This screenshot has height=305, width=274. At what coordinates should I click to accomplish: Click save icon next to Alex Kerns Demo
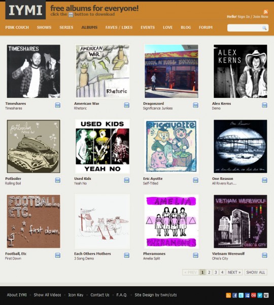pyautogui.click(x=264, y=105)
